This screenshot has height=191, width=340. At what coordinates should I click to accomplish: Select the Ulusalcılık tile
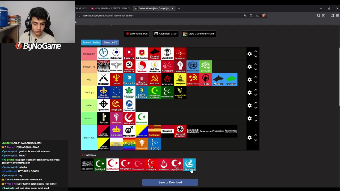point(167,54)
